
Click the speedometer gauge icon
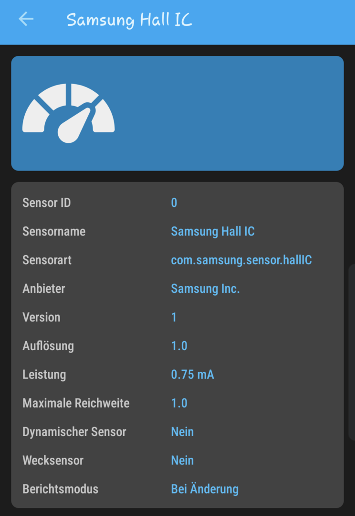click(x=69, y=114)
